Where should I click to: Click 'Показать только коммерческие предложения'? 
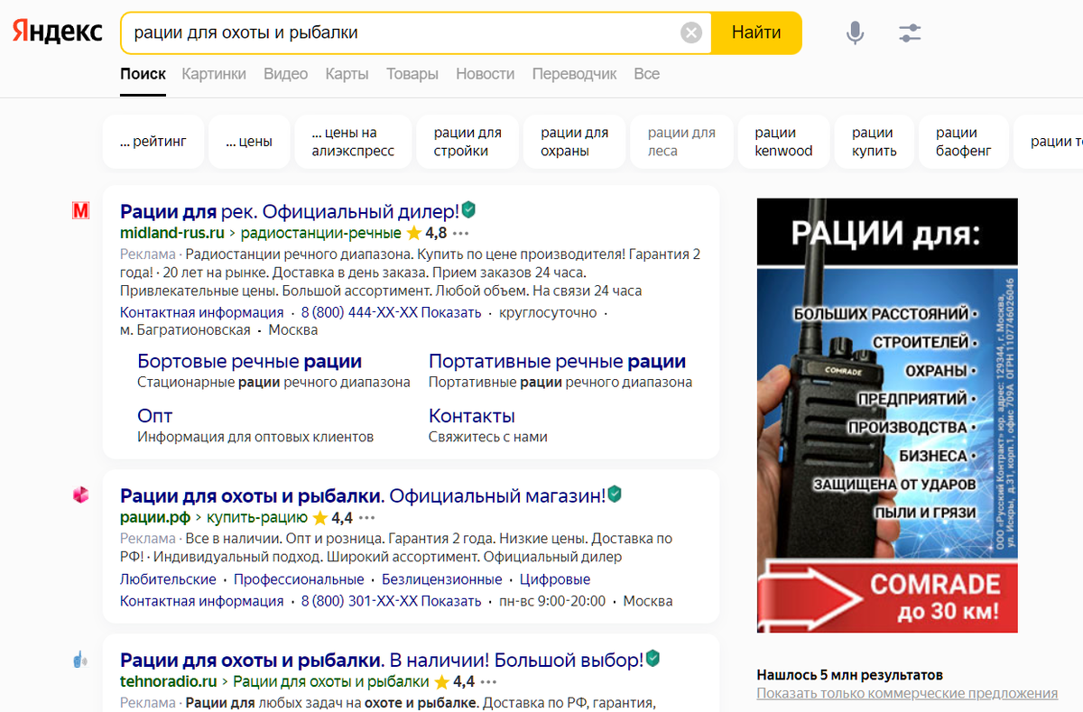(x=907, y=693)
